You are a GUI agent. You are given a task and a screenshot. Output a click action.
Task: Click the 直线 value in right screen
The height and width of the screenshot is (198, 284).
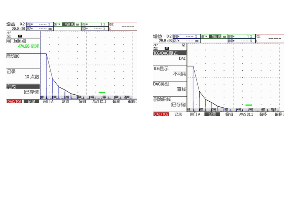pos(181,89)
